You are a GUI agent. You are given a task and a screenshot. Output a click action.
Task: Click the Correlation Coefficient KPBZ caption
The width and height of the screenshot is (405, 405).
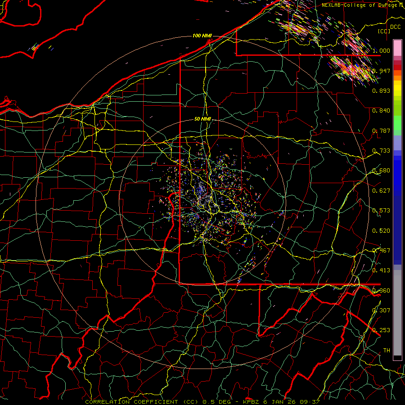coord(202,402)
